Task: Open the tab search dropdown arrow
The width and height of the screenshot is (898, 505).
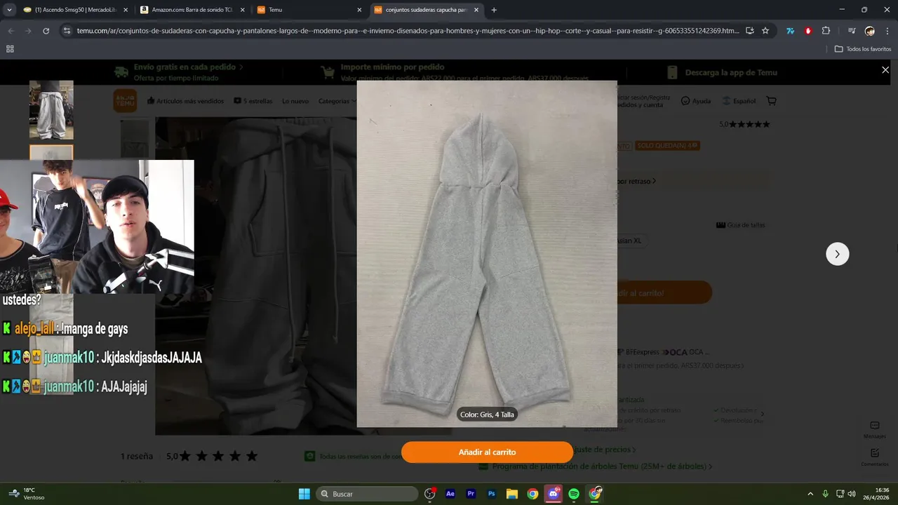Action: pyautogui.click(x=9, y=10)
